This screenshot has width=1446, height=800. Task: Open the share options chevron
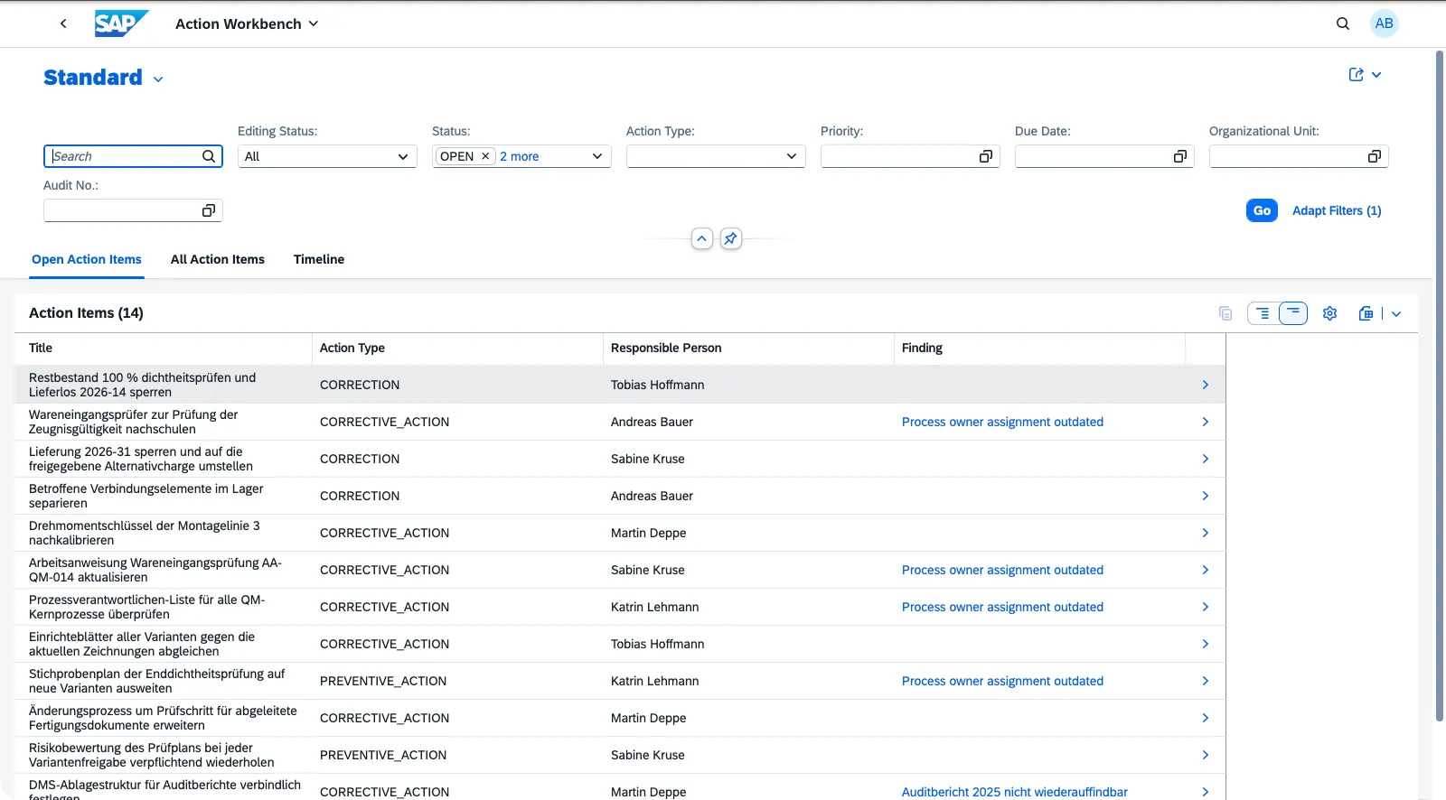1376,75
